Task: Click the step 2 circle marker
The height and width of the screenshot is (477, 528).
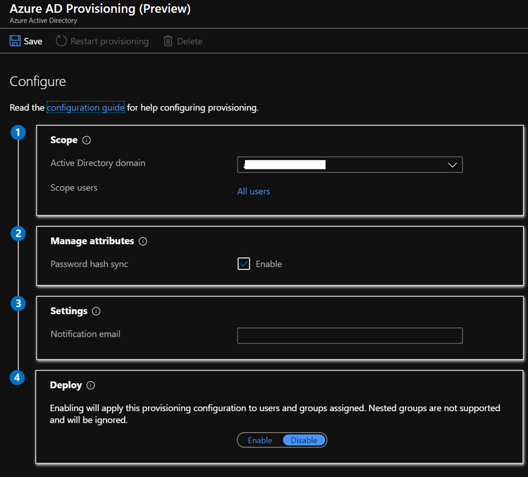Action: coord(18,233)
